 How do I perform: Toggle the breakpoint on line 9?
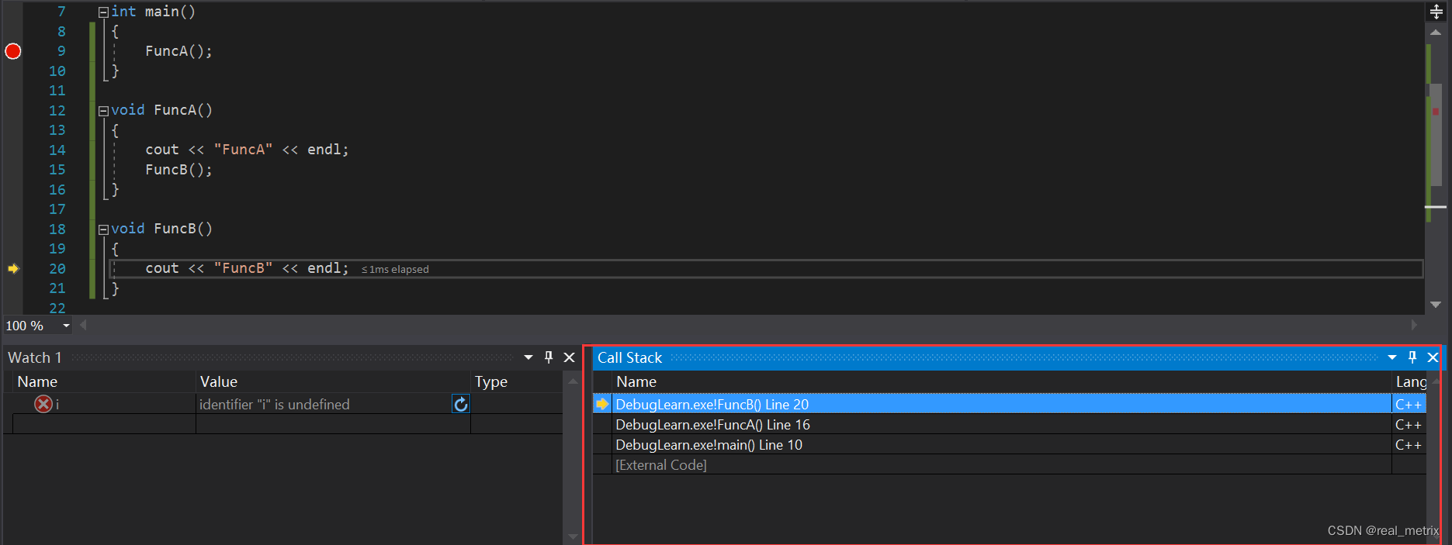(x=13, y=51)
